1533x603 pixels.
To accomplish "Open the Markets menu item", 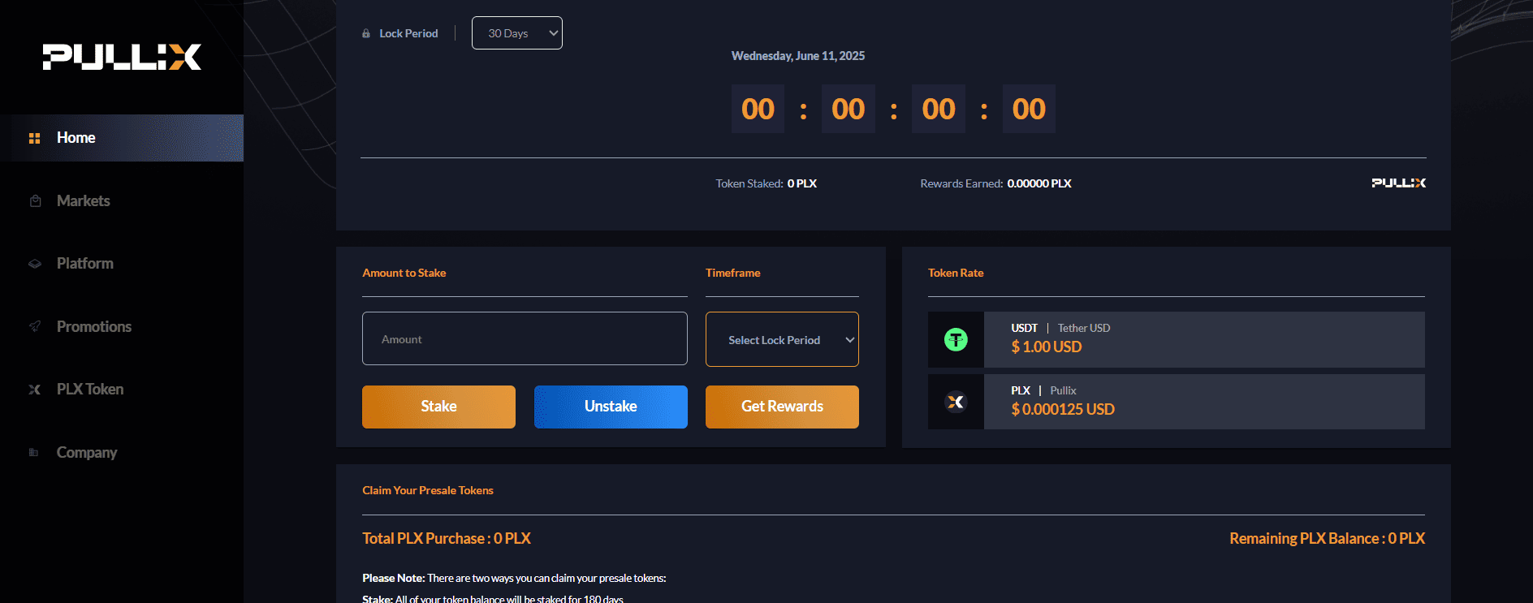I will (83, 201).
